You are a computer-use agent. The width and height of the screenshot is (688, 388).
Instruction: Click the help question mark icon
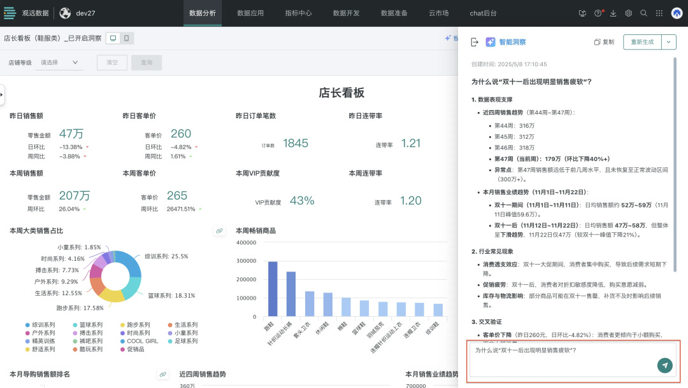pyautogui.click(x=598, y=13)
